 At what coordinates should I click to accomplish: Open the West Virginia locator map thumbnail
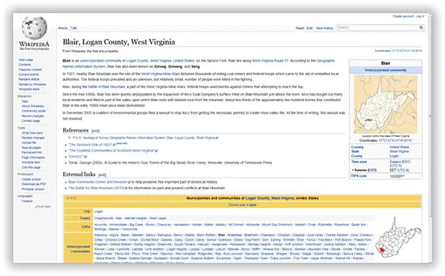385,104
